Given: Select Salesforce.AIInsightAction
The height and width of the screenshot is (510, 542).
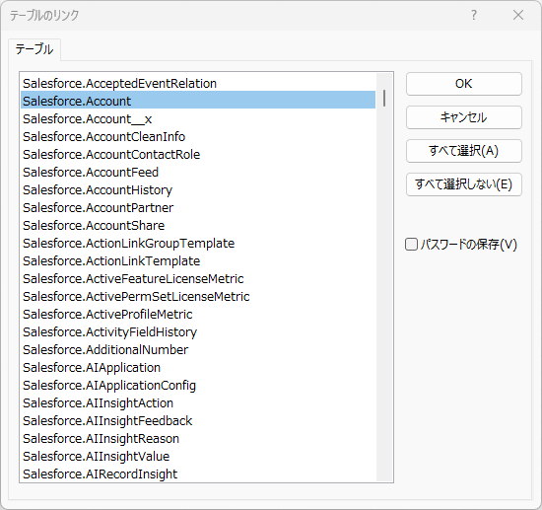Looking at the screenshot, I should [198, 403].
